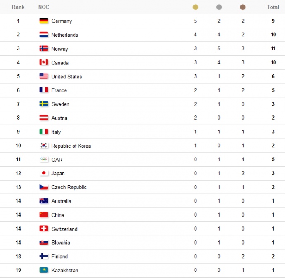The width and height of the screenshot is (285, 278).
Task: Click the Japan flag icon
Action: tap(44, 173)
